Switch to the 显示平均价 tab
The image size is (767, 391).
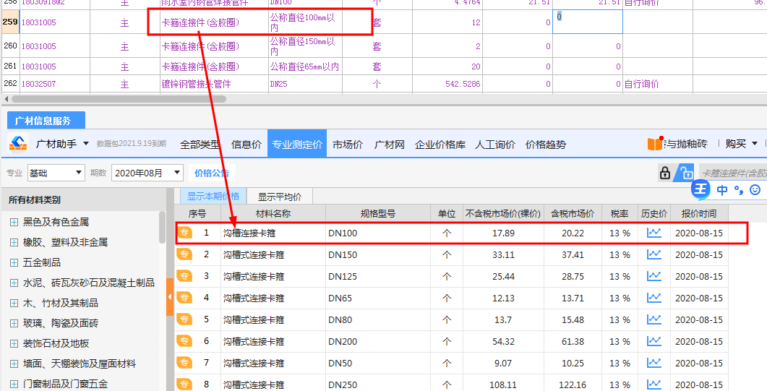(280, 197)
